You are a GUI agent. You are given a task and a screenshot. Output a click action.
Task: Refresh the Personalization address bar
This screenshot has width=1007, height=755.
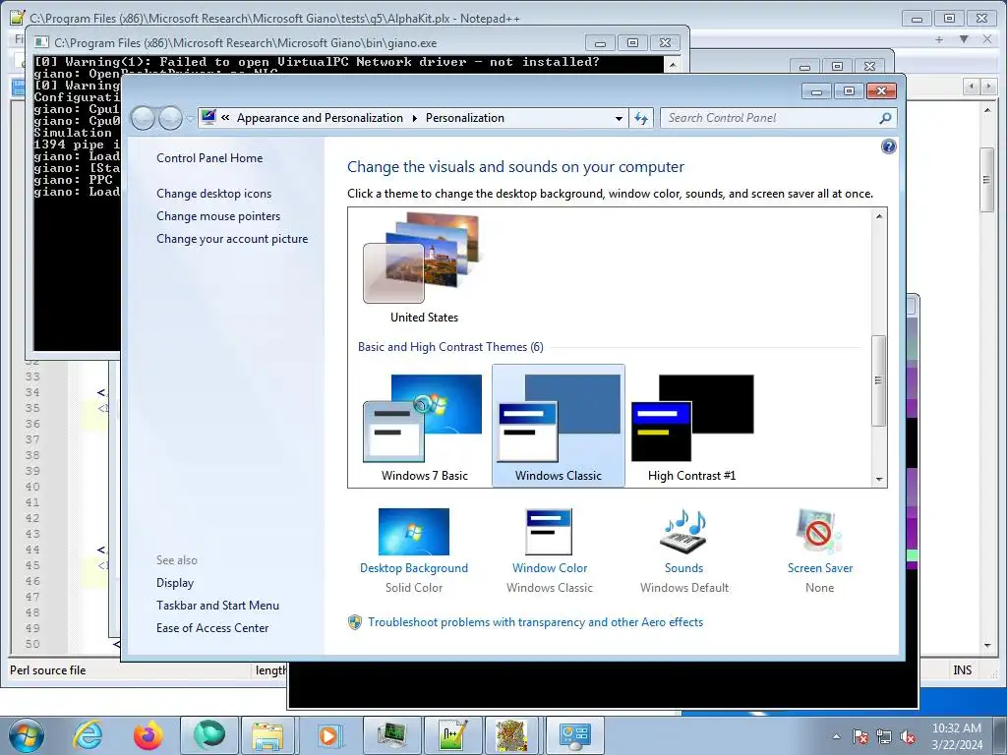coord(641,118)
